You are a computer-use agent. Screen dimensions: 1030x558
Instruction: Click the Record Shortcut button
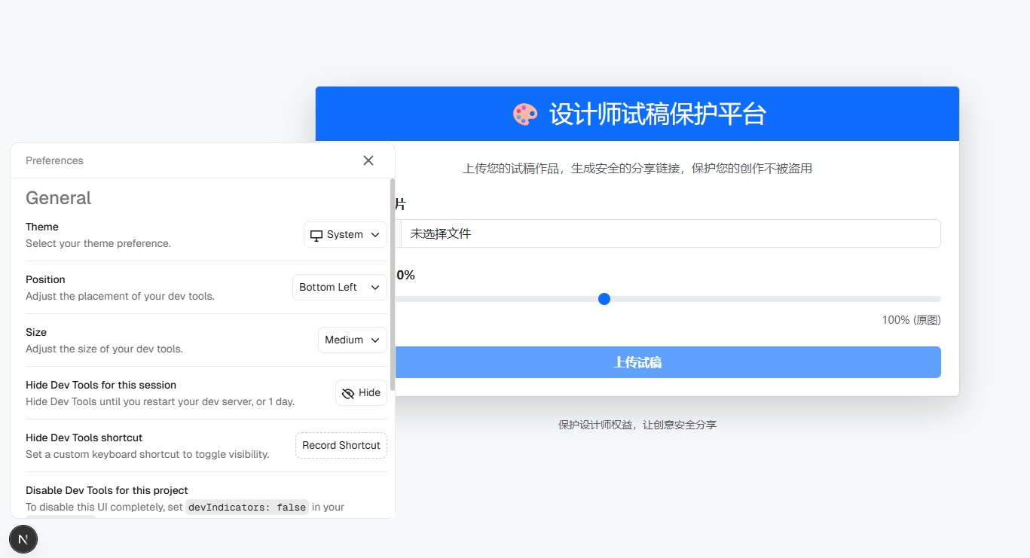[341, 446]
